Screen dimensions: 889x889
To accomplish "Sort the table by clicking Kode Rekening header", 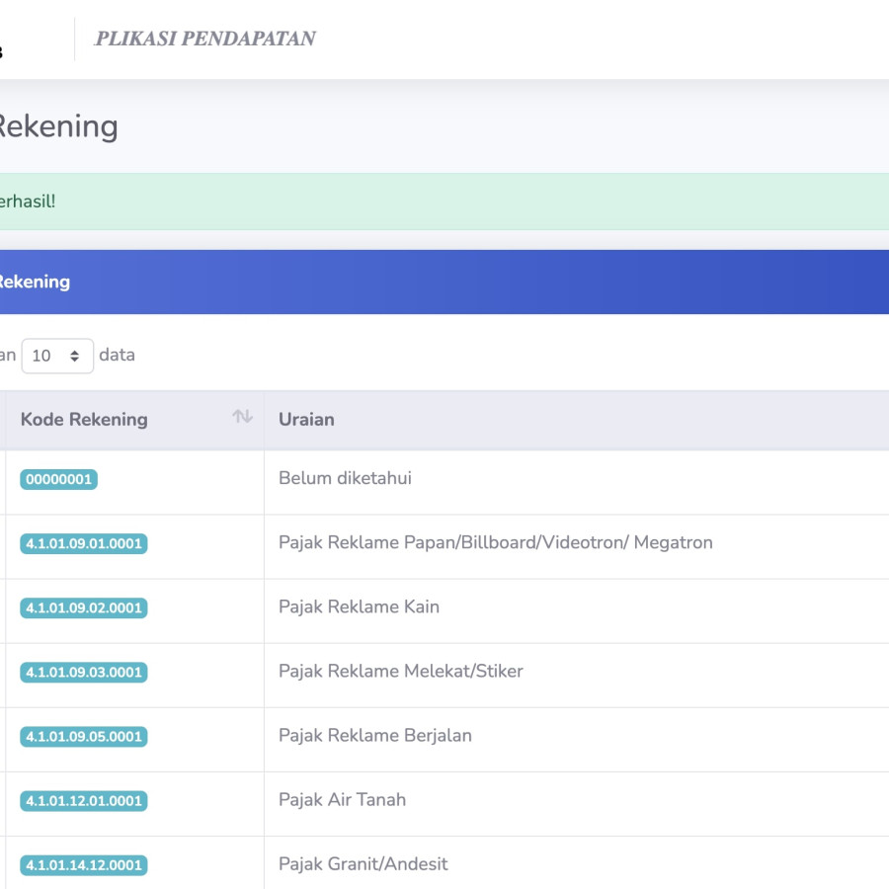I will (x=83, y=419).
